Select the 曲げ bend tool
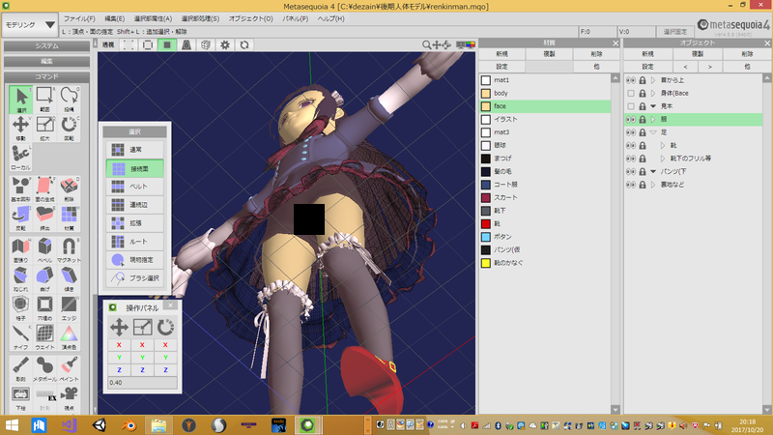The image size is (773, 435). click(x=44, y=278)
